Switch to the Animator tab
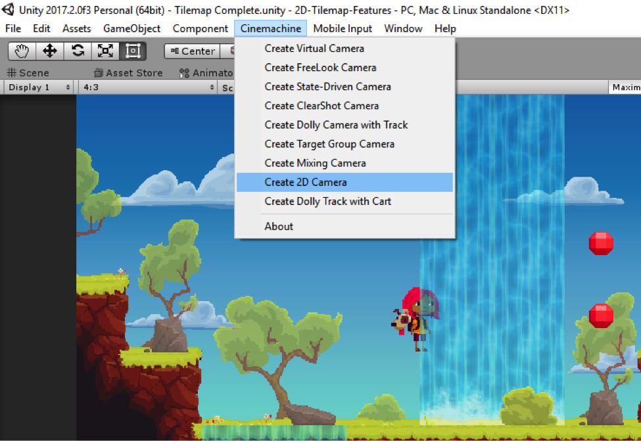The height and width of the screenshot is (441, 641). (206, 73)
